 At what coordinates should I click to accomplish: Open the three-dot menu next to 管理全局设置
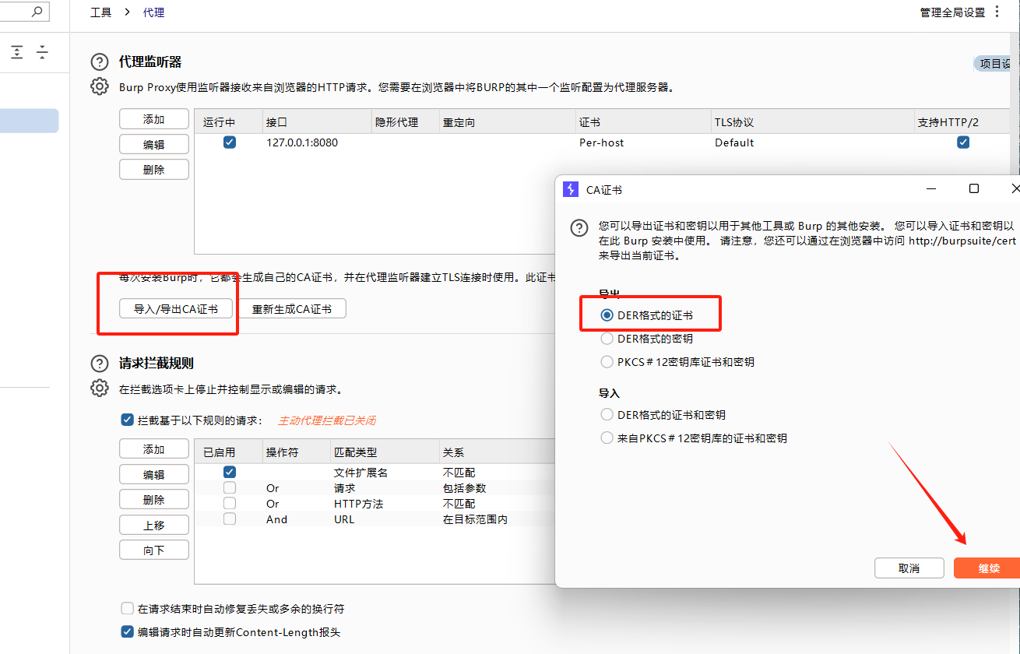coord(997,12)
